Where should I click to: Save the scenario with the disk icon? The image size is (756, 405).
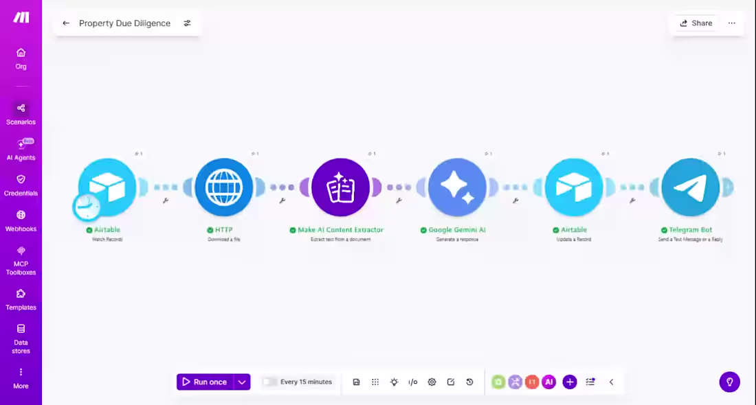(356, 382)
